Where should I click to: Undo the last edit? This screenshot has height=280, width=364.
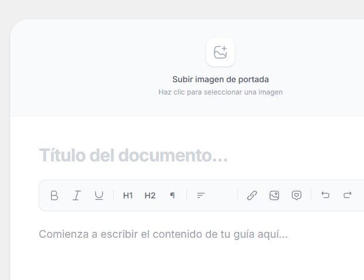325,195
